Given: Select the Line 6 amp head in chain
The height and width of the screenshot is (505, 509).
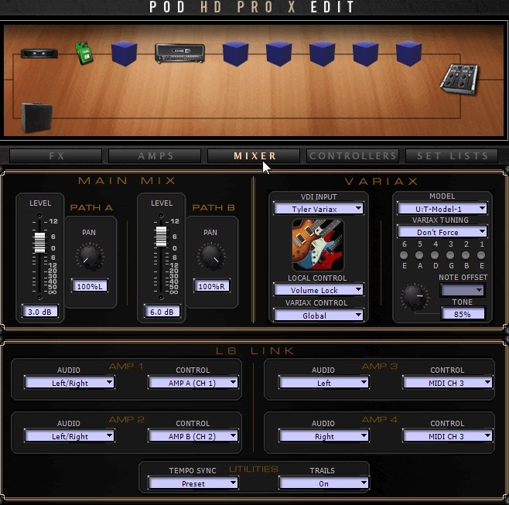Looking at the screenshot, I should (179, 53).
